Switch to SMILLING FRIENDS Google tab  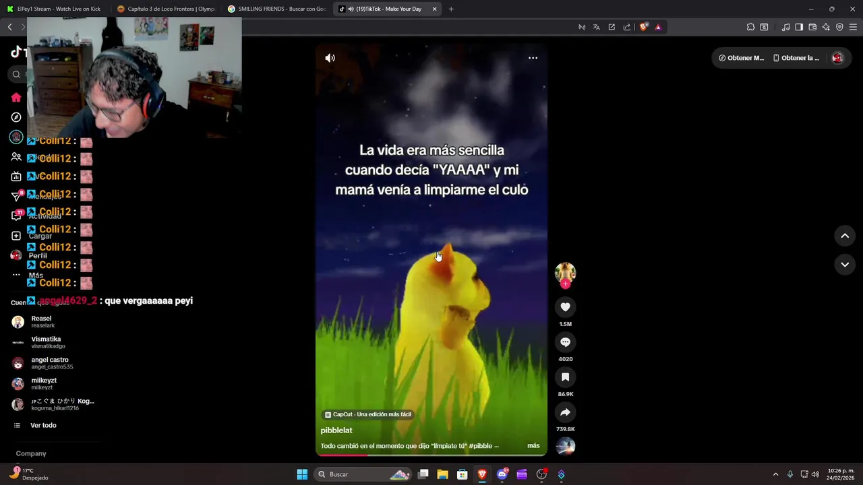coord(277,9)
